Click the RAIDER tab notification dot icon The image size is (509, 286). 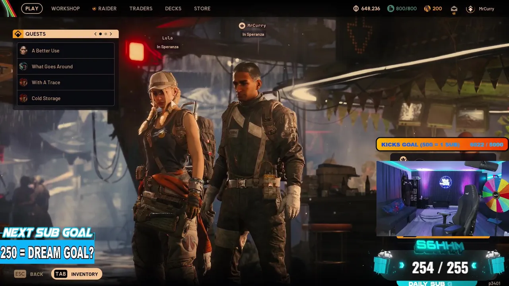[94, 9]
